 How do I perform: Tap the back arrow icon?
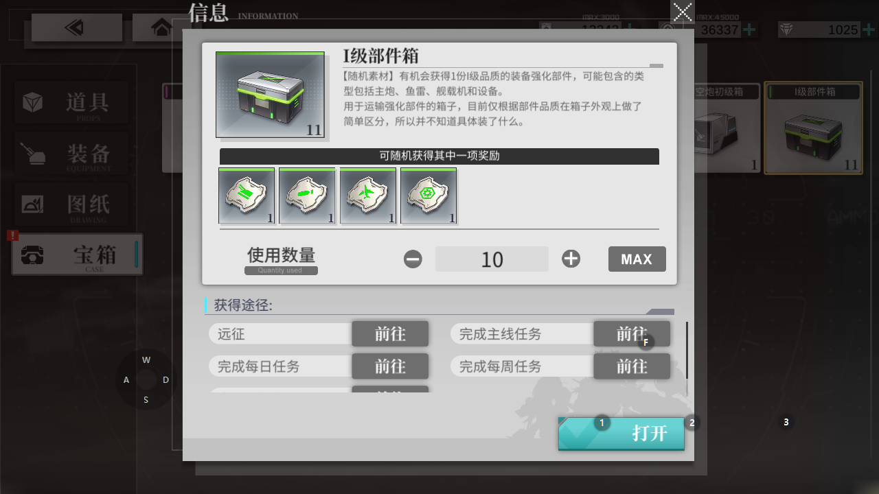coord(76,27)
